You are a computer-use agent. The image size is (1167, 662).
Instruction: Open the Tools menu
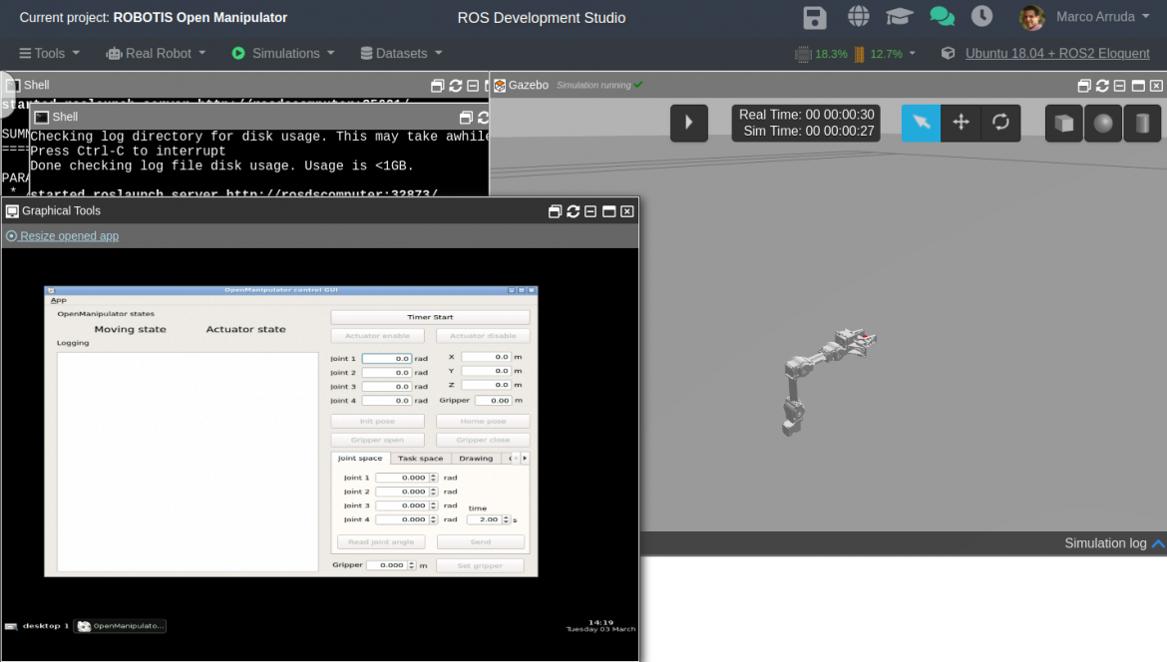pyautogui.click(x=49, y=54)
